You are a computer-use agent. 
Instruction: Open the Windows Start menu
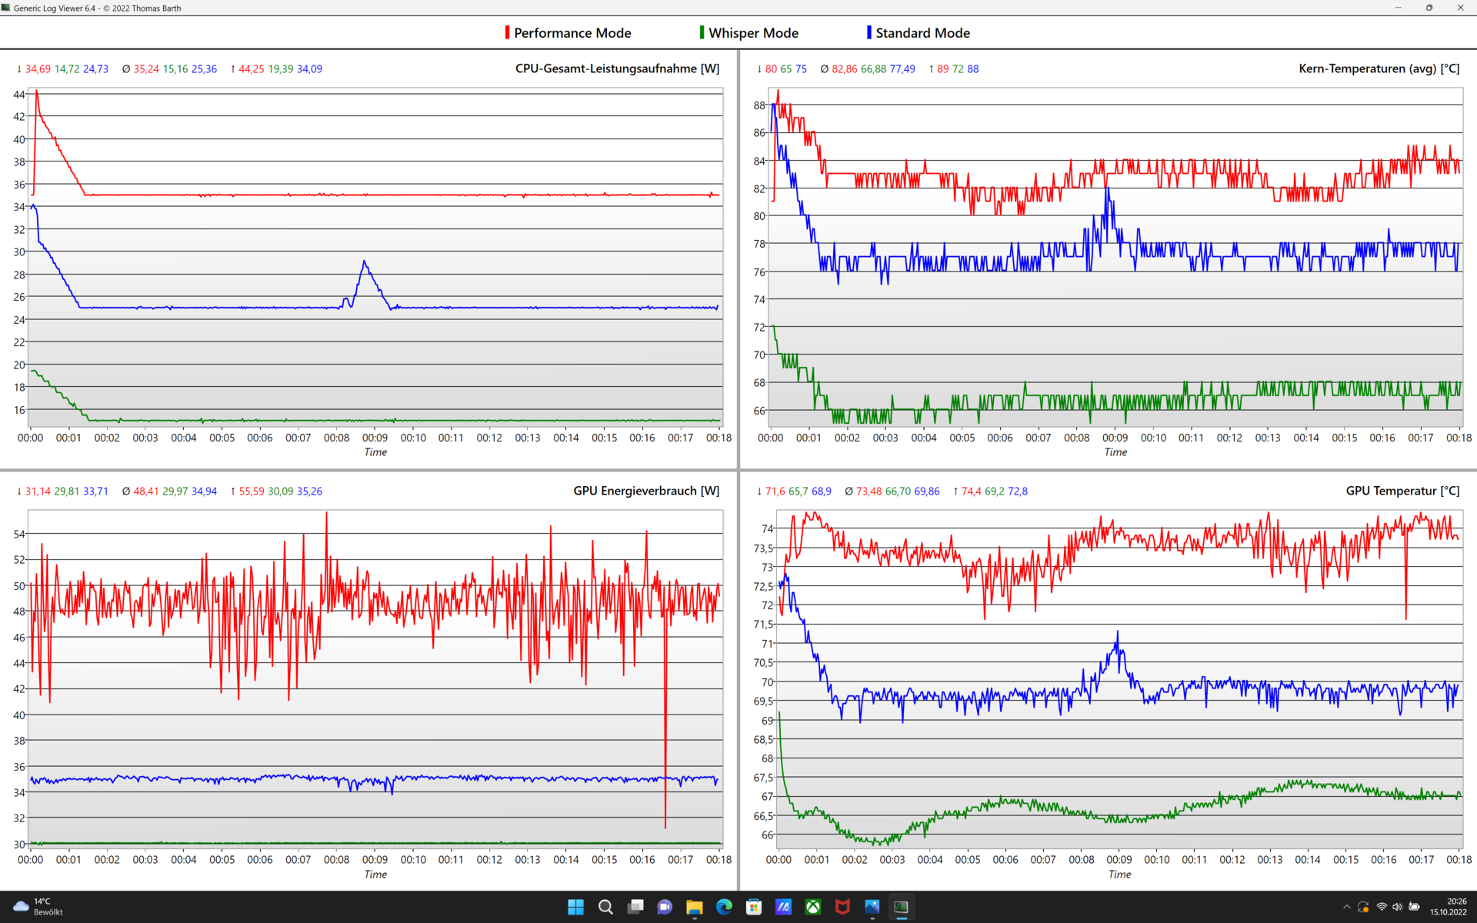tap(575, 908)
